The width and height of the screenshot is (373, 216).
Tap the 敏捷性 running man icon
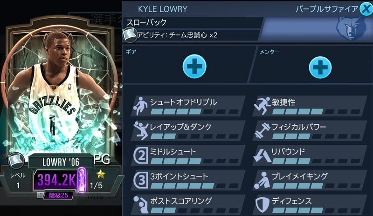[262, 106]
